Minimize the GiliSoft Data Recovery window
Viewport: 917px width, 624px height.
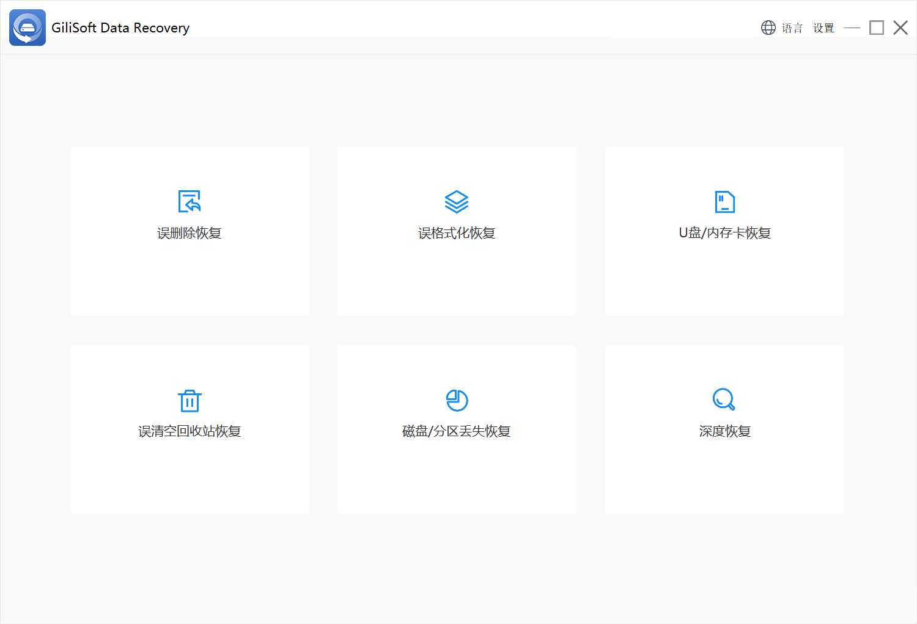pos(852,28)
